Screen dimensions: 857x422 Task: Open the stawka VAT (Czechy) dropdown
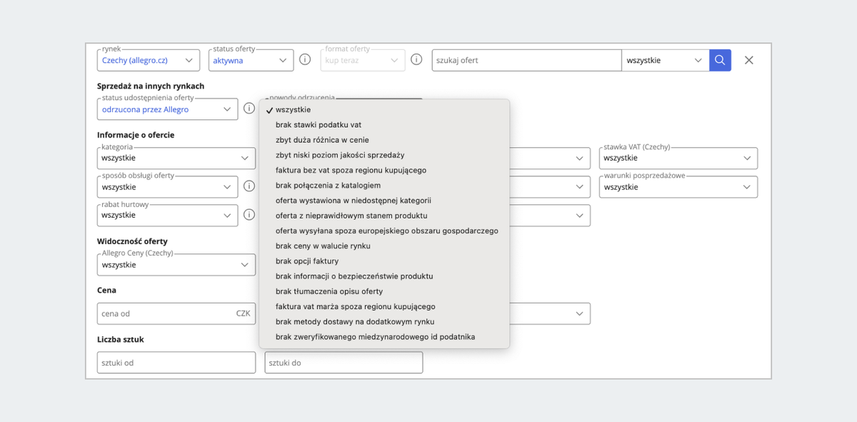click(678, 158)
